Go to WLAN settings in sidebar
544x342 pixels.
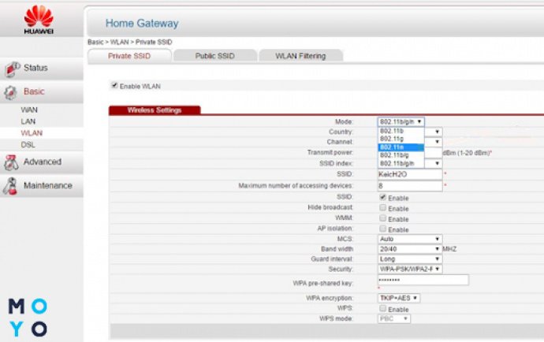tap(32, 133)
